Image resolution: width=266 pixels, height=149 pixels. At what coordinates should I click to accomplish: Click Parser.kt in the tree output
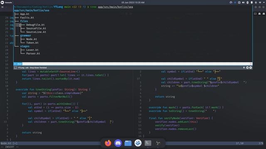point(33,53)
